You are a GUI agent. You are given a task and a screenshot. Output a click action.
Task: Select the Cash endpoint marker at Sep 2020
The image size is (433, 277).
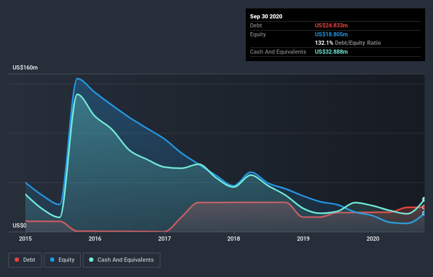425,199
